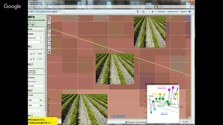Click the coordinate field showing 55.66

[40, 54]
